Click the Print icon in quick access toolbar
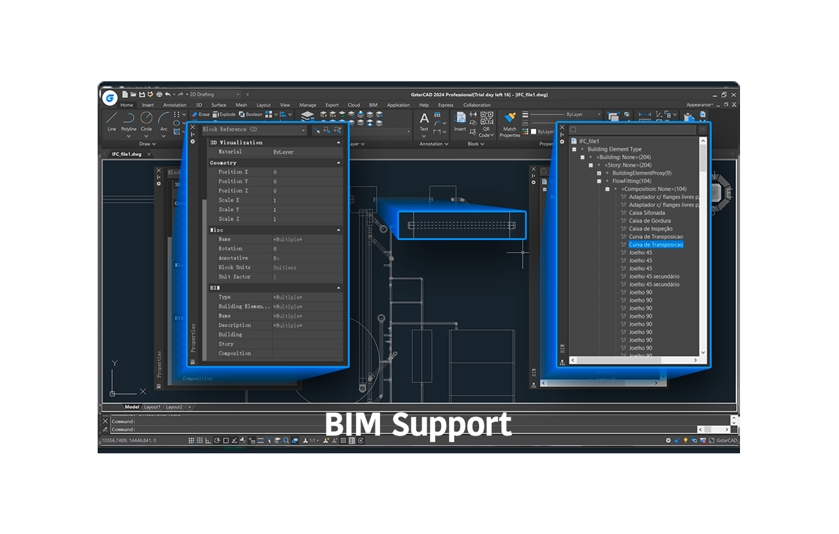The image size is (839, 534). point(159,94)
